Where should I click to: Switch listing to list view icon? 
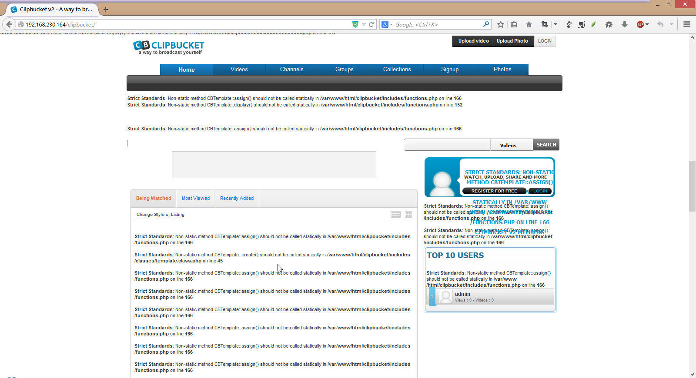[395, 215]
